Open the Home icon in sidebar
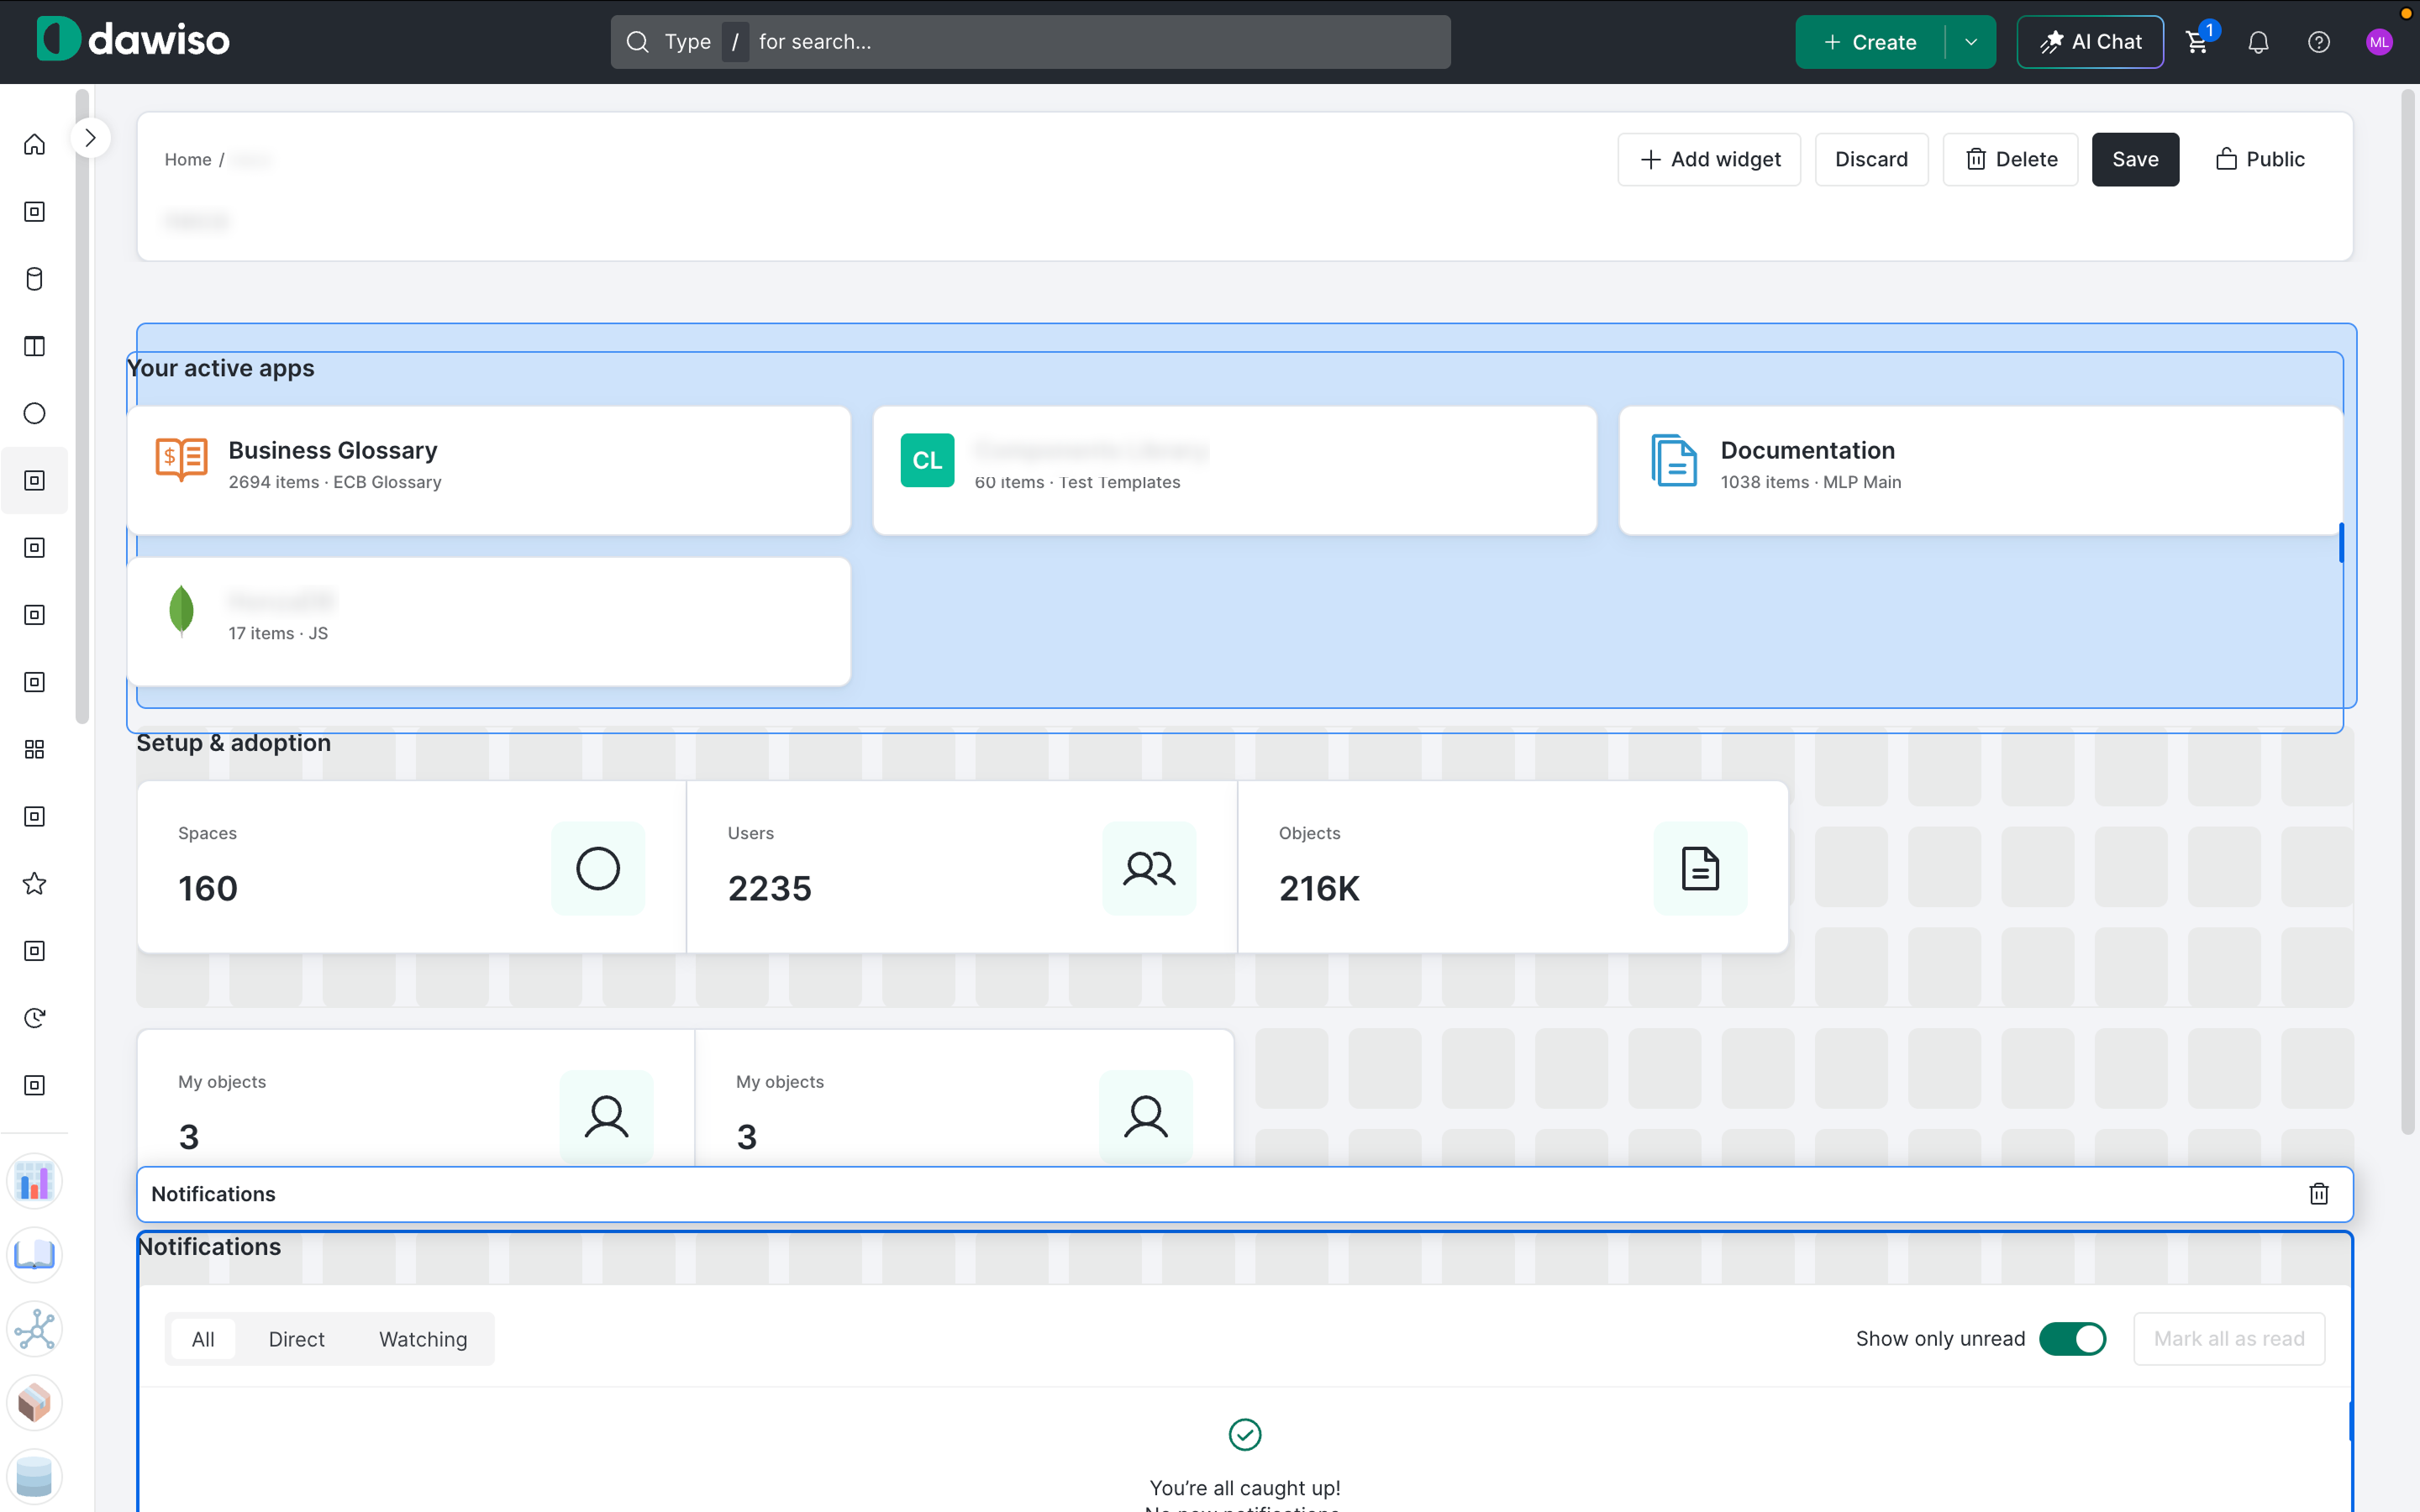 click(x=34, y=145)
